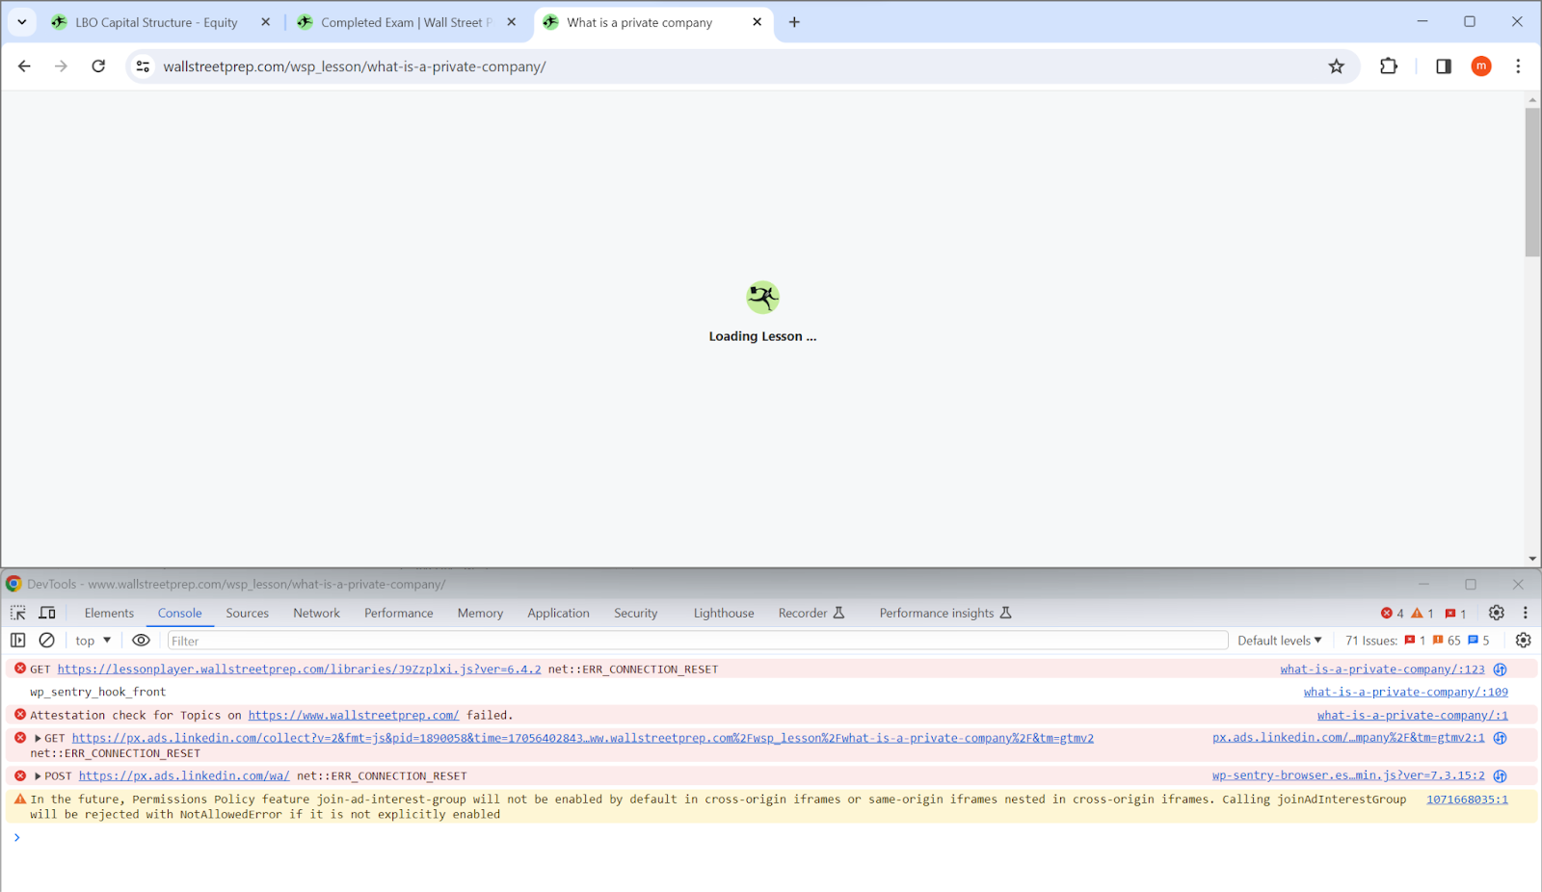Click the browser forward arrow
1542x892 pixels.
pos(61,66)
